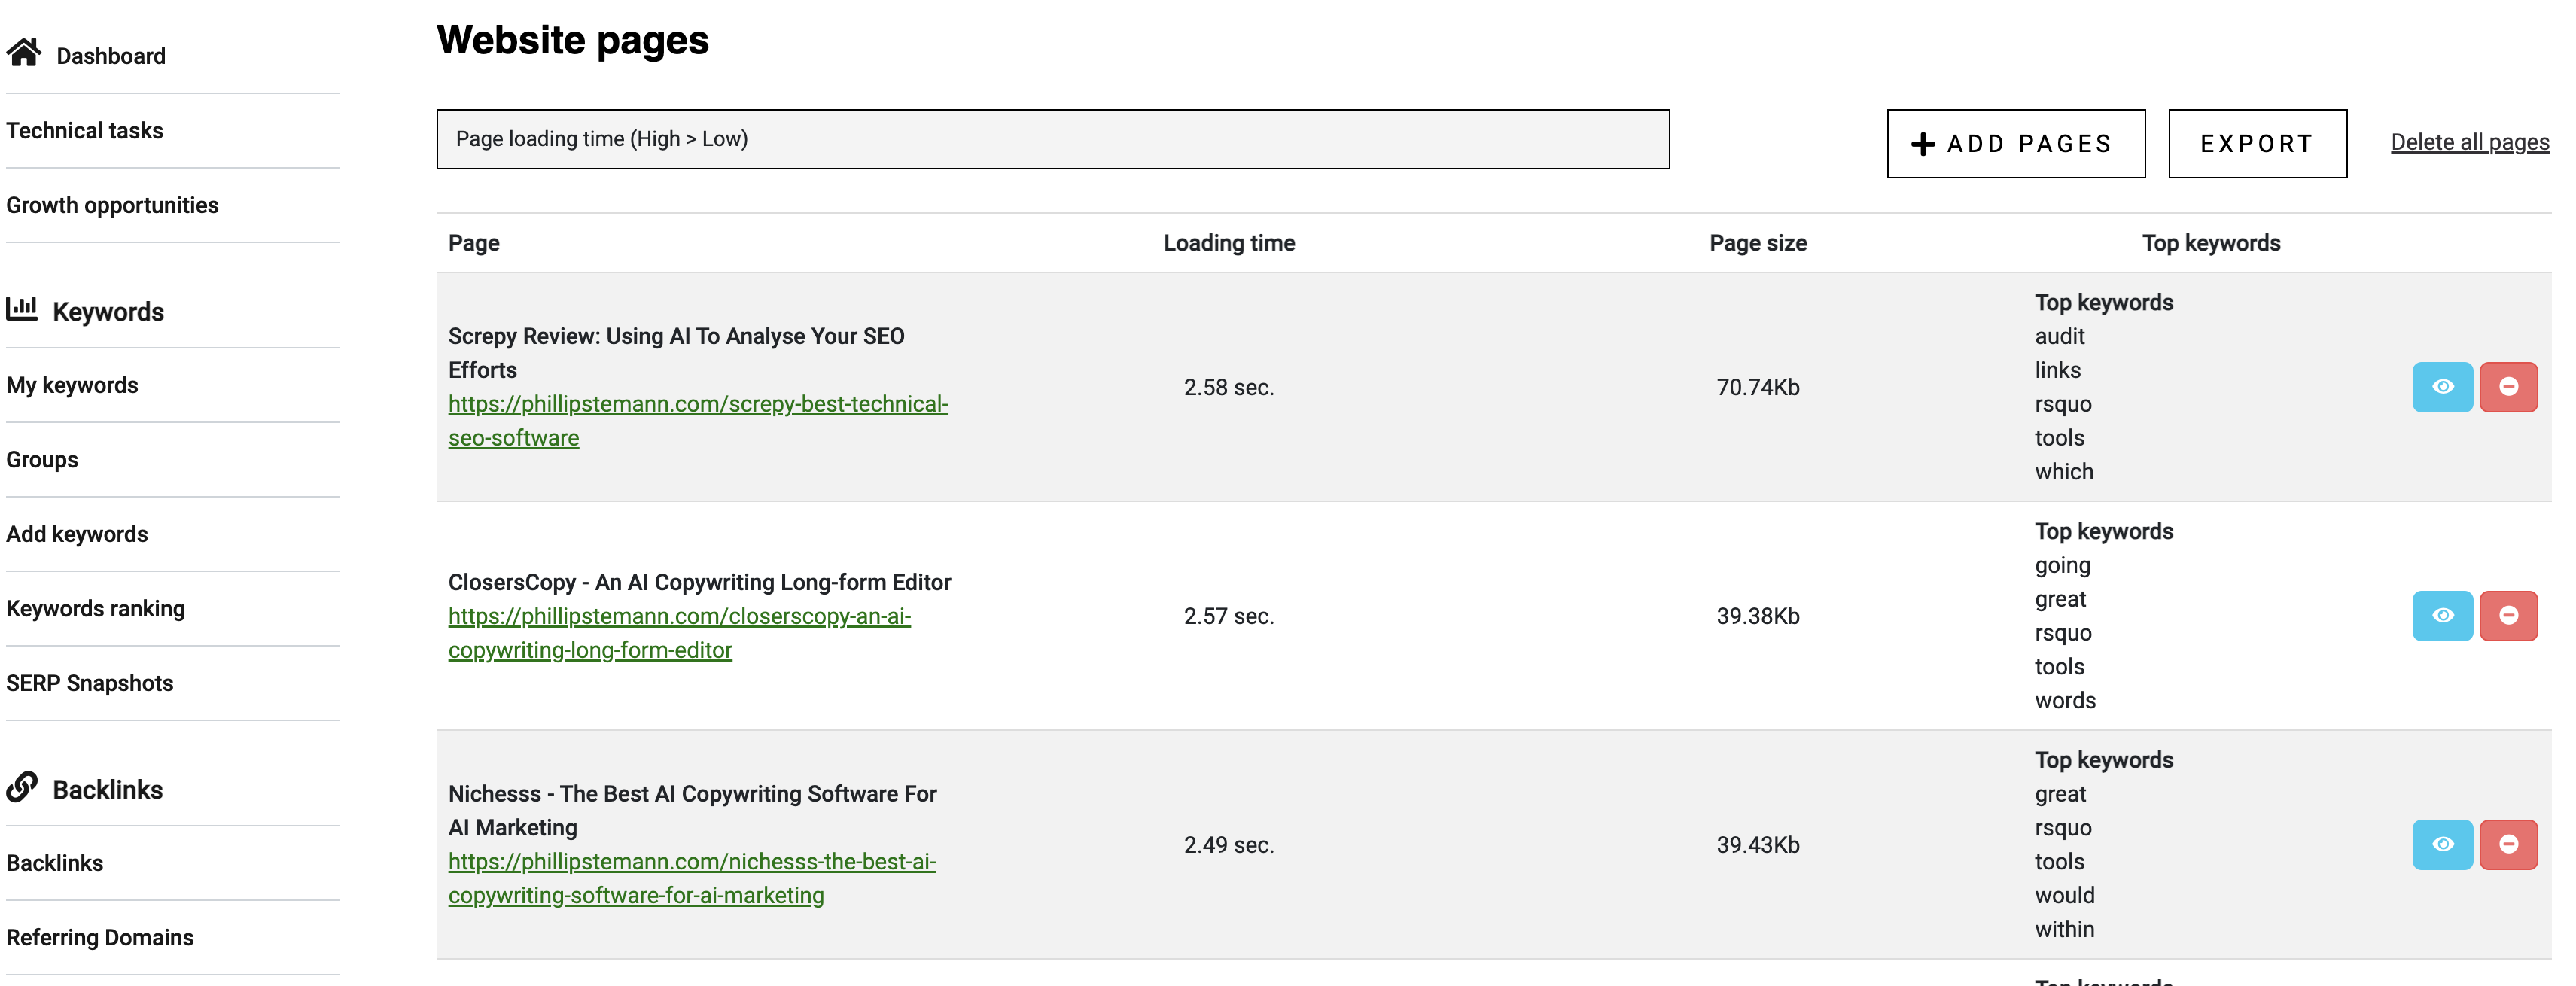The height and width of the screenshot is (986, 2576).
Task: Click the Page column header
Action: click(474, 243)
